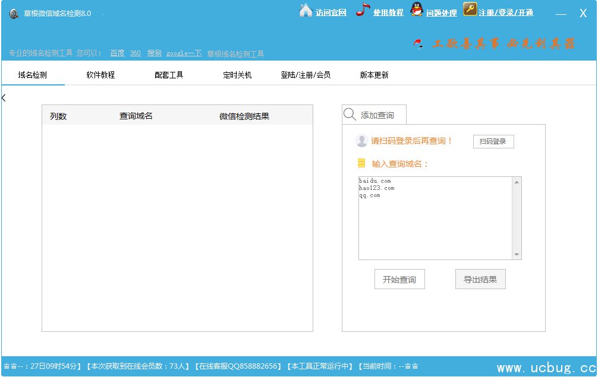Image resolution: width=598 pixels, height=377 pixels.
Task: Go to the 登陆/注册/会员 tab
Action: click(x=306, y=75)
